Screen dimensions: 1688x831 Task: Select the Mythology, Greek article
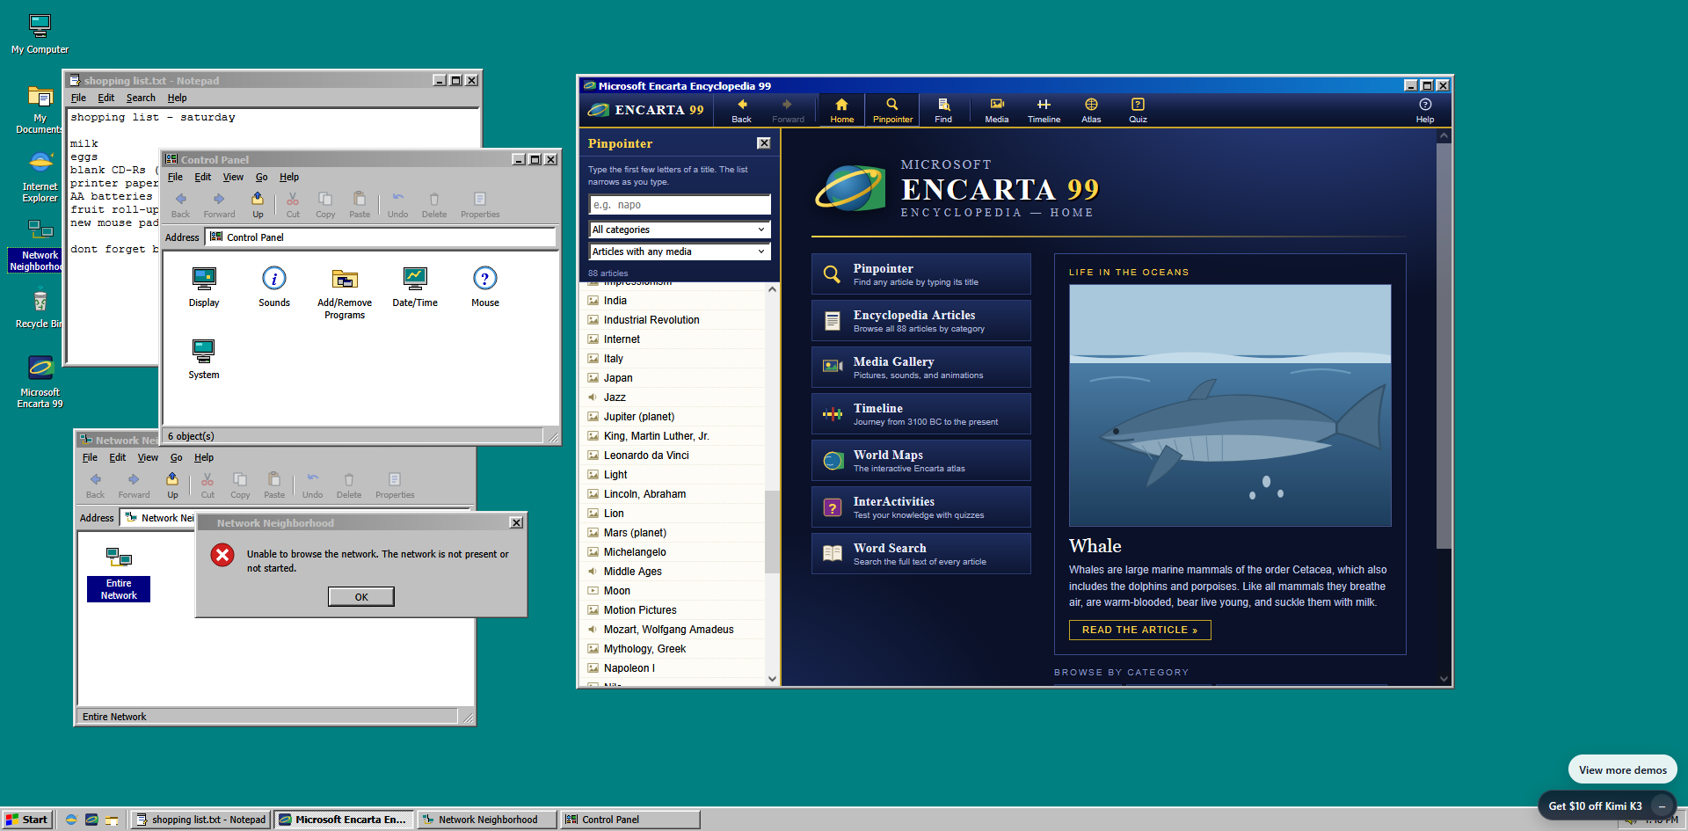click(x=672, y=649)
